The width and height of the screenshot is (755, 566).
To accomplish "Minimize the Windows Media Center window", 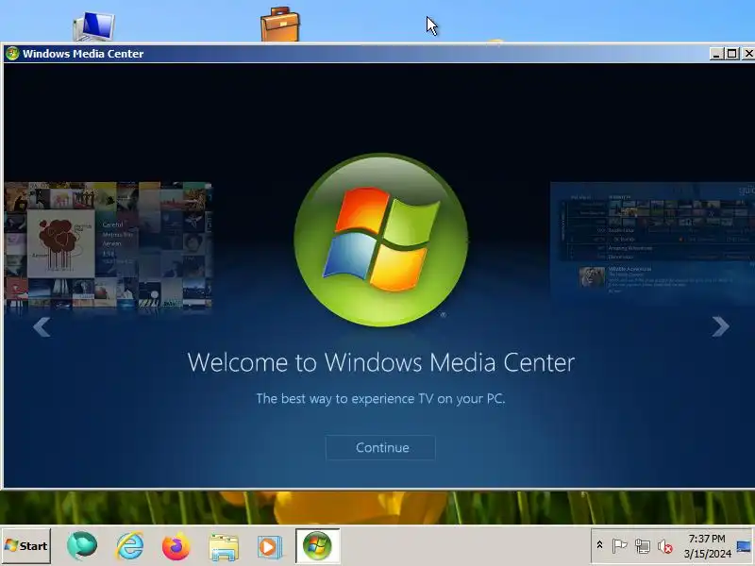I will (716, 54).
